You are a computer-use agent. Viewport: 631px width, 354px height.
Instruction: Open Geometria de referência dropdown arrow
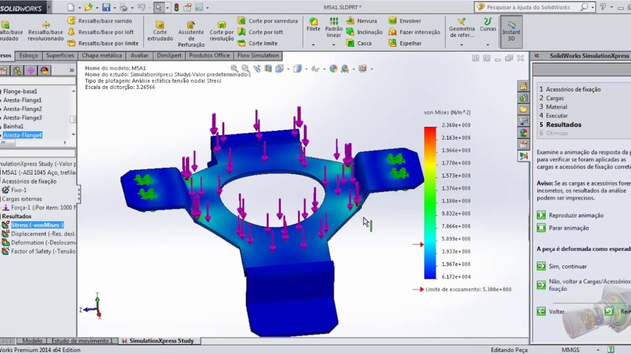point(462,45)
